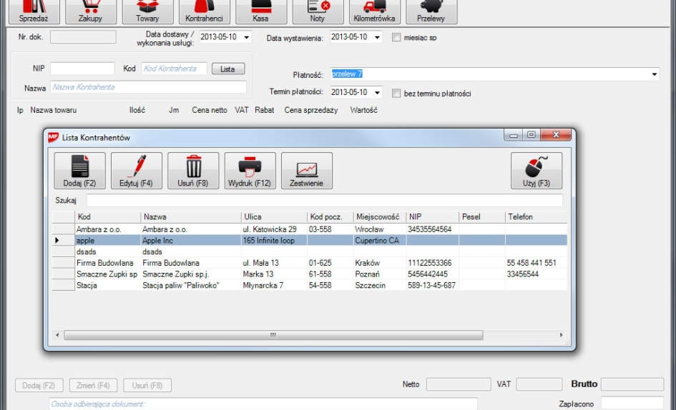Screen dimensions: 676x410
Task: Open Zestawienie chart report
Action: point(306,171)
